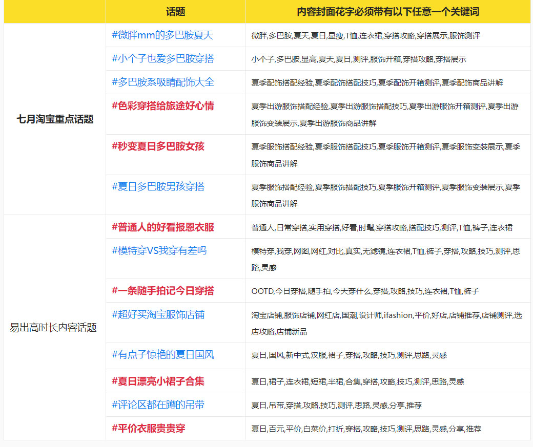Open the #评论区都在蹲的吊带 topic
533x447 pixels.
(160, 406)
